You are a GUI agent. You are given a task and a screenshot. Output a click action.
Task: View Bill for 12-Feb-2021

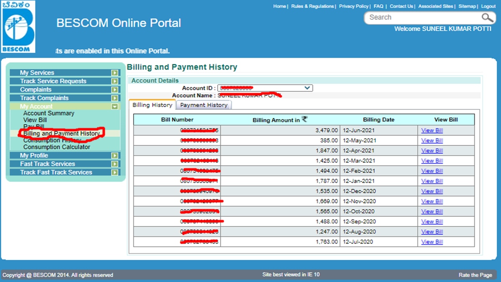[x=432, y=171]
